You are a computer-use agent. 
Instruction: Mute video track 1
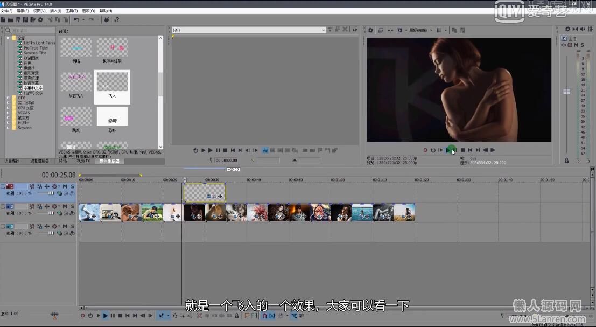[65, 186]
